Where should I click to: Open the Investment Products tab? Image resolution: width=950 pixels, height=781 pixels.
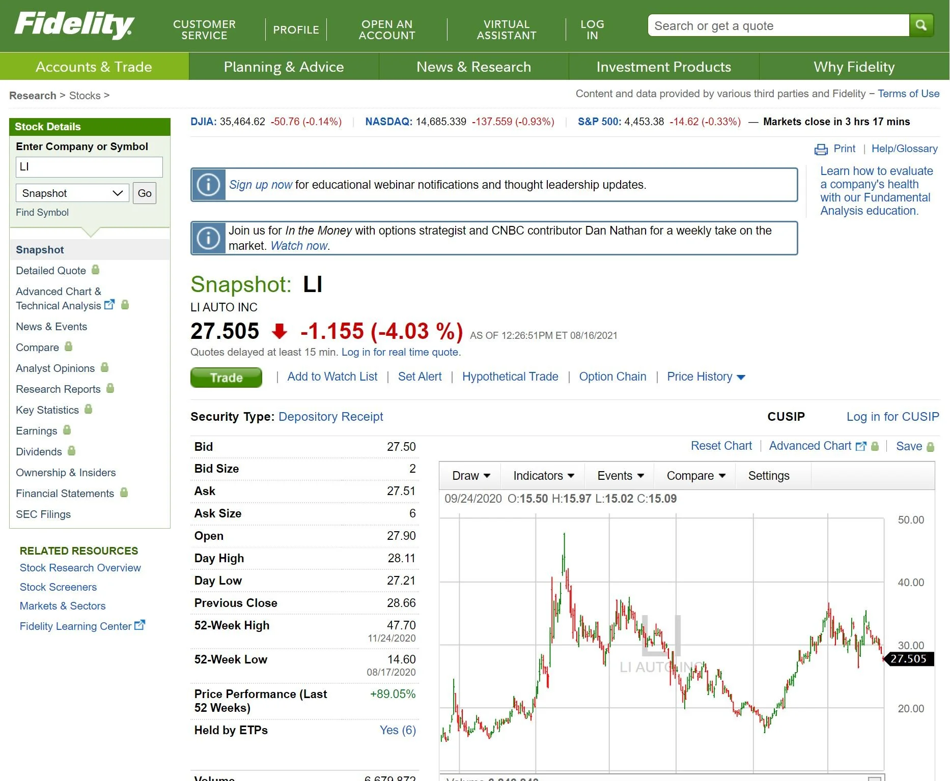click(x=663, y=67)
